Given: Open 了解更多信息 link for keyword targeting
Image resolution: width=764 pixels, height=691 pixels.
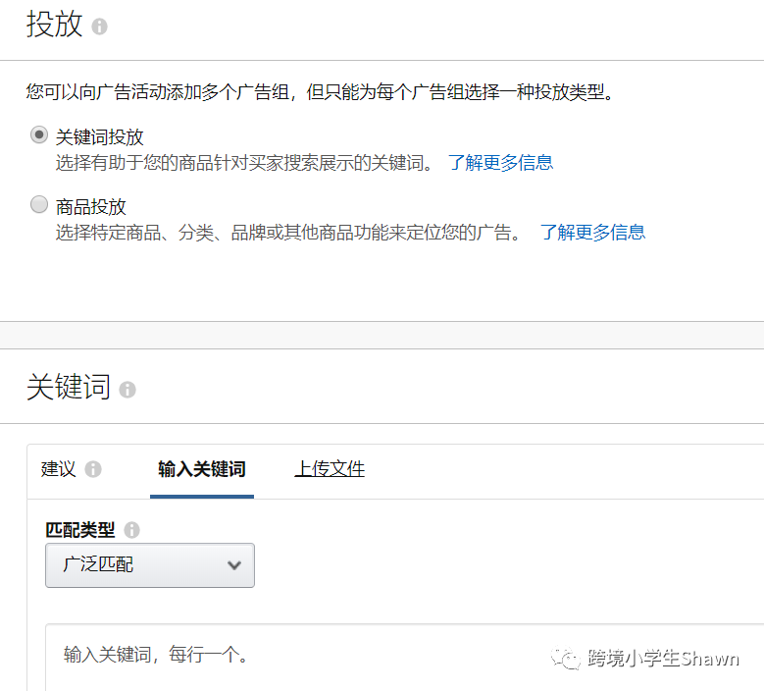Looking at the screenshot, I should pyautogui.click(x=500, y=163).
